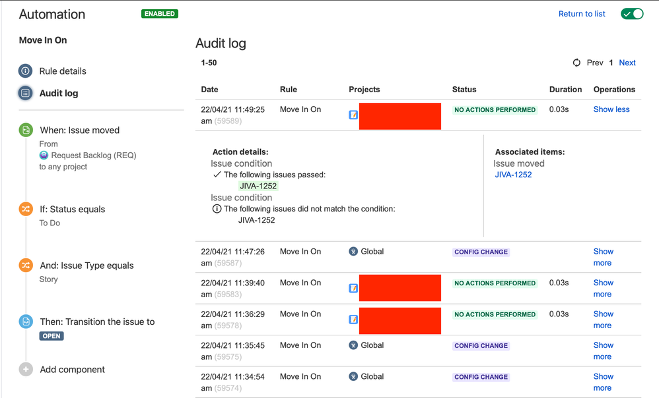
Task: Click the Audit log list icon
Action: (x=26, y=94)
